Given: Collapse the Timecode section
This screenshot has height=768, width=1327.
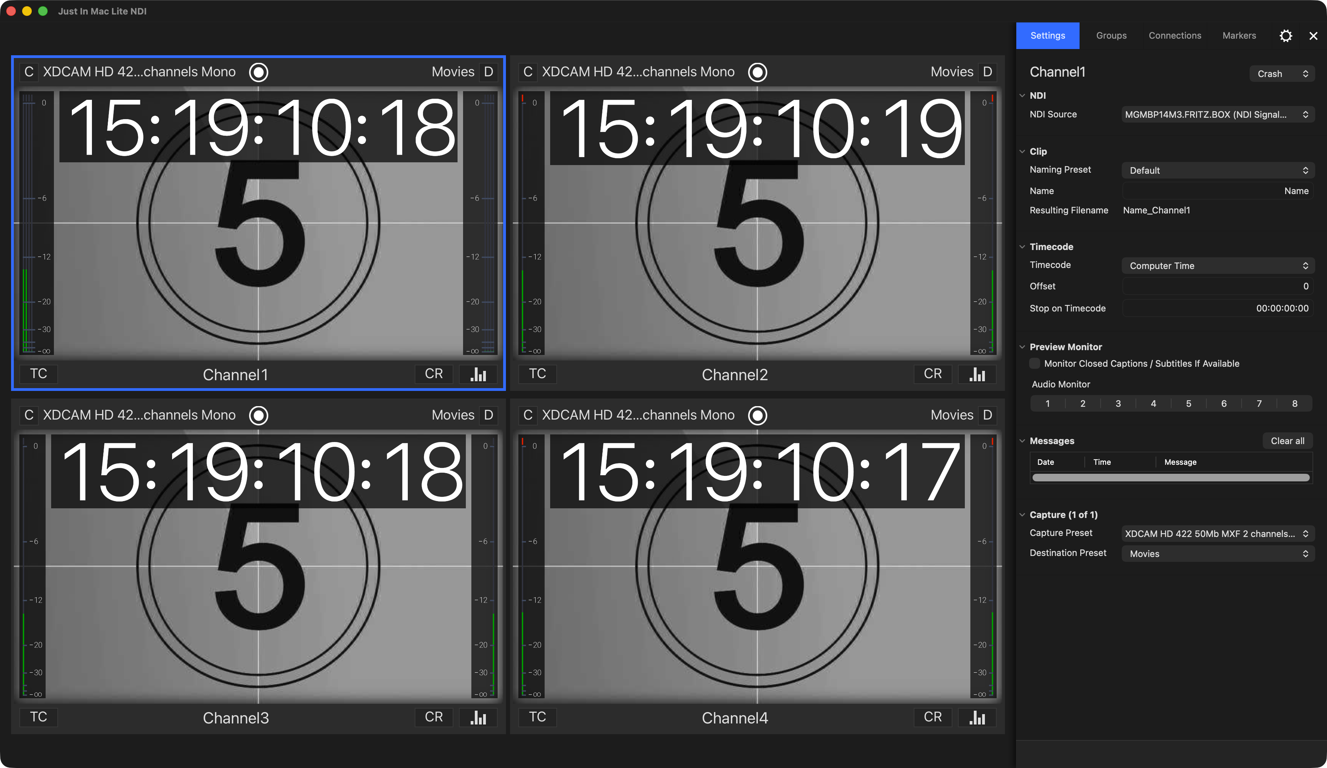Looking at the screenshot, I should click(1022, 247).
